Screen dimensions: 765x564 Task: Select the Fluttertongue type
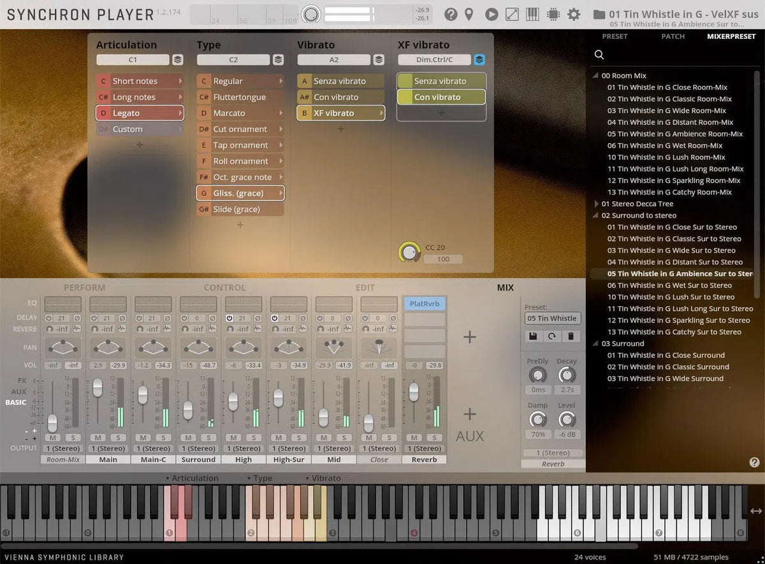coord(239,97)
